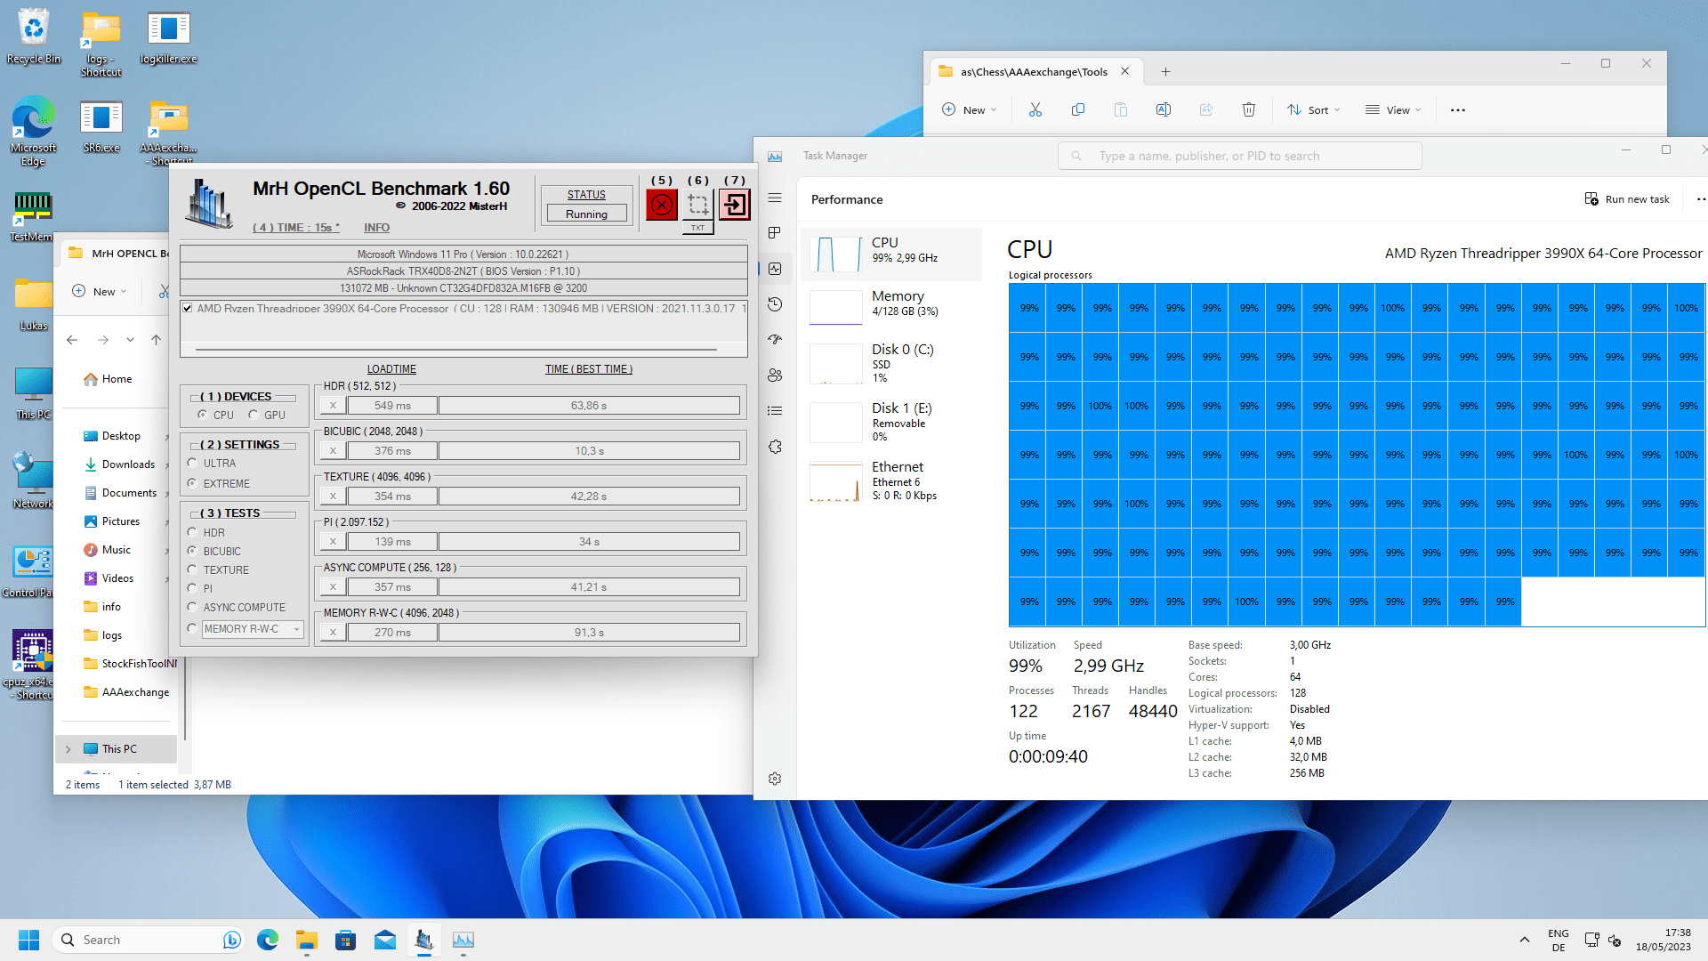Screen dimensions: 1708x961
Task: Click Explorer's Up navigation arrow
Action: pyautogui.click(x=156, y=340)
